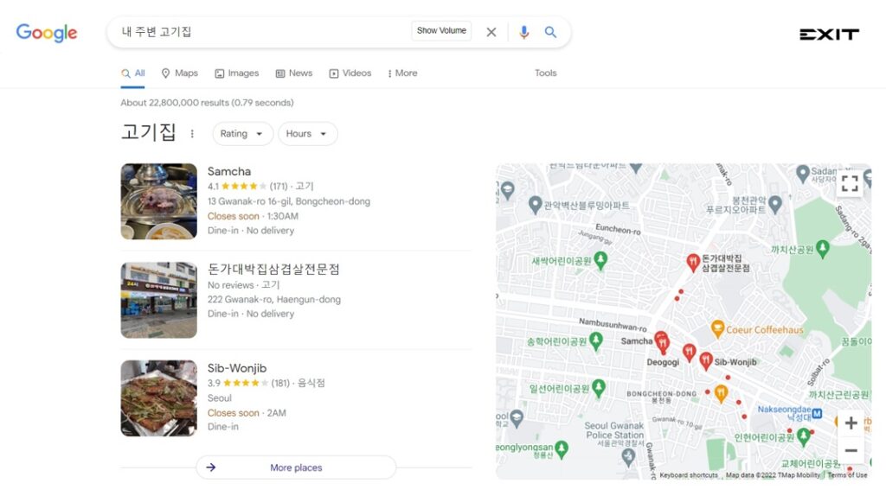Expand the Hours filter dropdown

(307, 134)
